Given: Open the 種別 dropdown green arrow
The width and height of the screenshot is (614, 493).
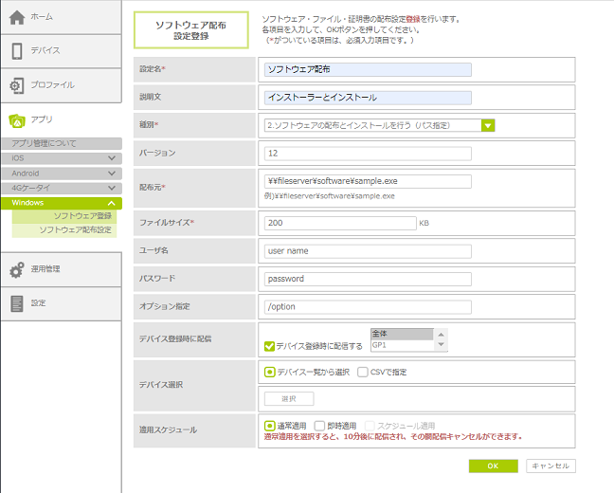Looking at the screenshot, I should coord(488,124).
